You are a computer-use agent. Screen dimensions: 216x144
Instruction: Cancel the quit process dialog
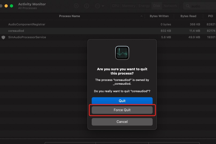(x=122, y=122)
